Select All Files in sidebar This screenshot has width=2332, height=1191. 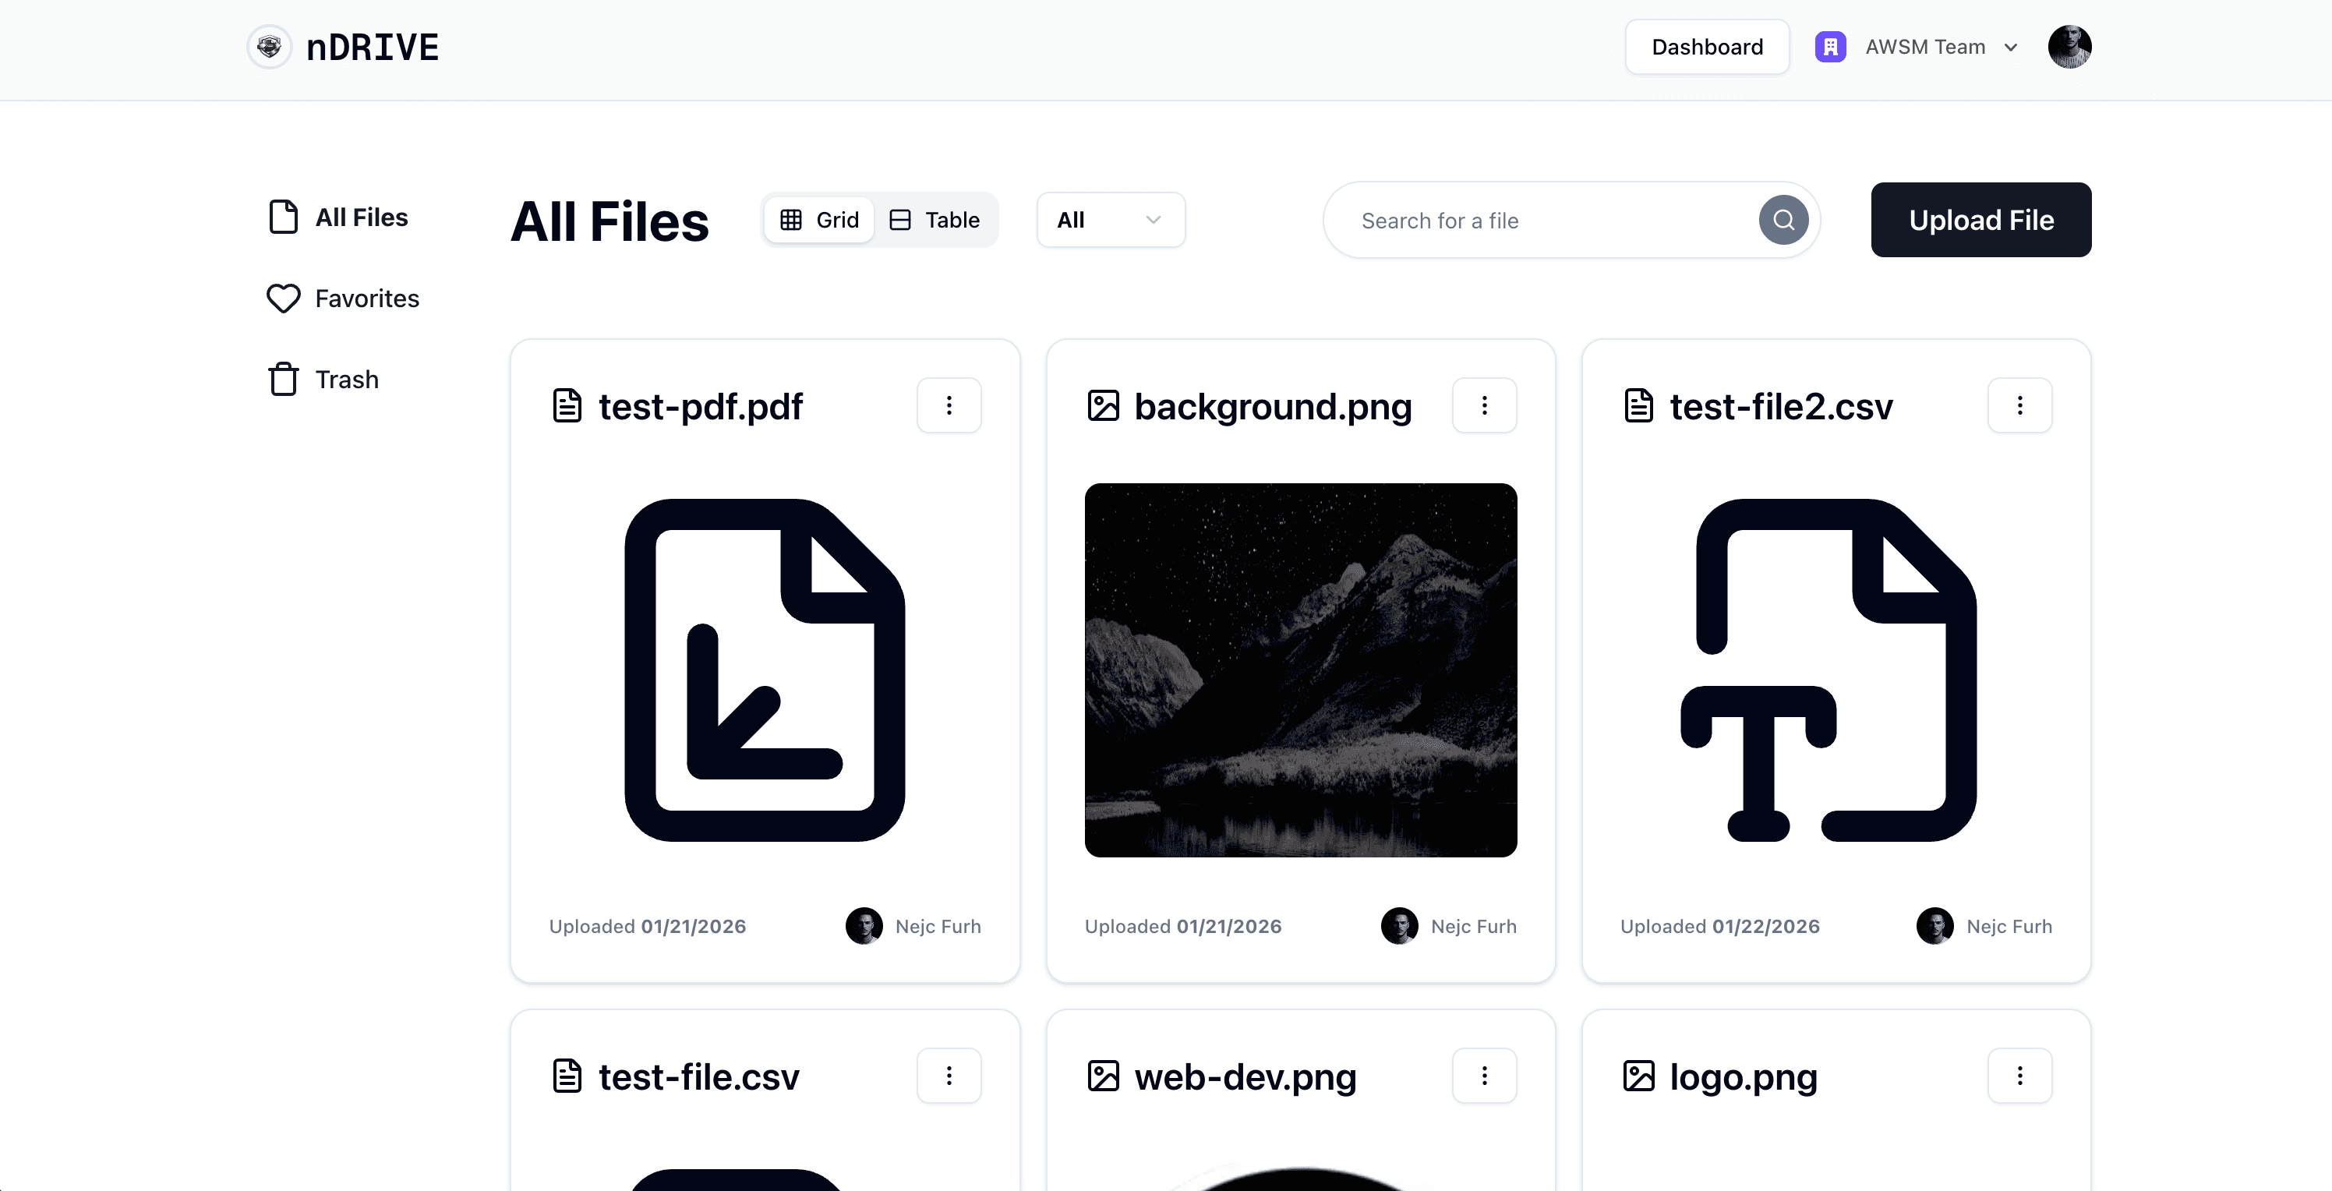338,217
